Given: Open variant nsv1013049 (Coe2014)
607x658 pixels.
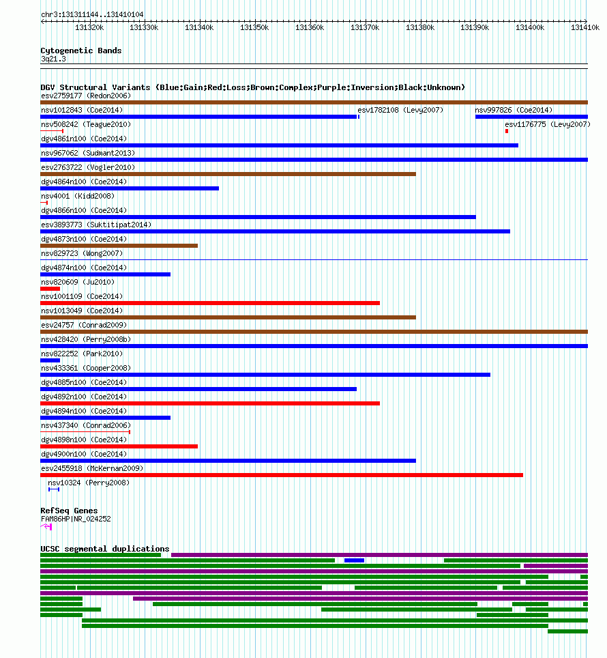Looking at the screenshot, I should [82, 311].
